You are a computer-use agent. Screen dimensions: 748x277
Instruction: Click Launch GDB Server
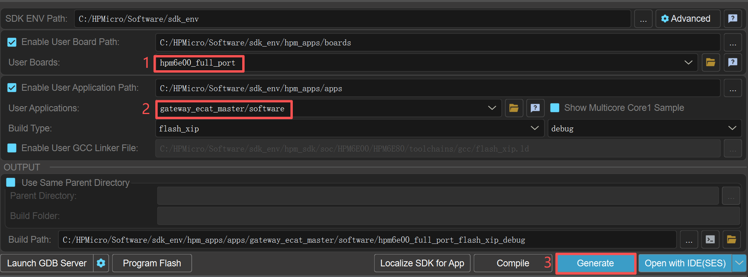pos(47,263)
